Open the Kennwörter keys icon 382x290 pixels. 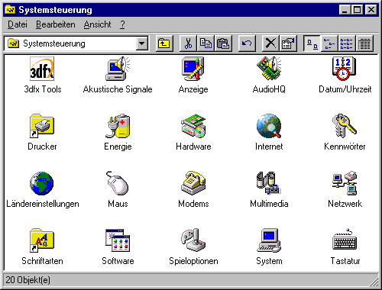pyautogui.click(x=345, y=126)
